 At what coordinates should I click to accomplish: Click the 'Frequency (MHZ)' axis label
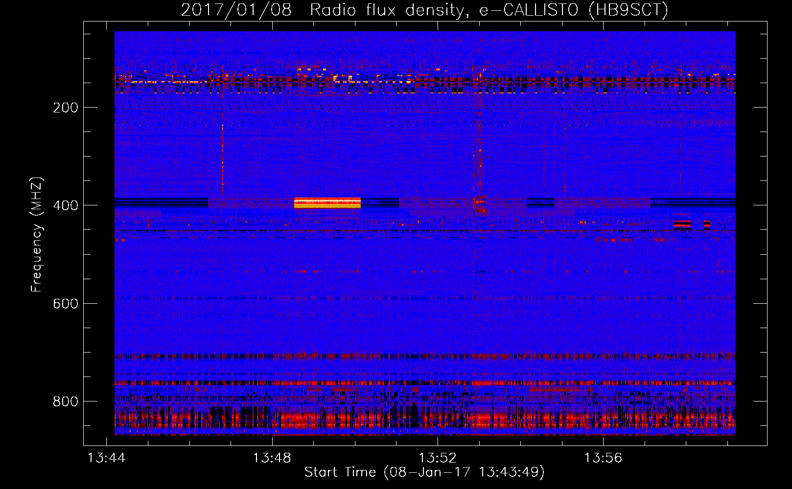(x=36, y=235)
